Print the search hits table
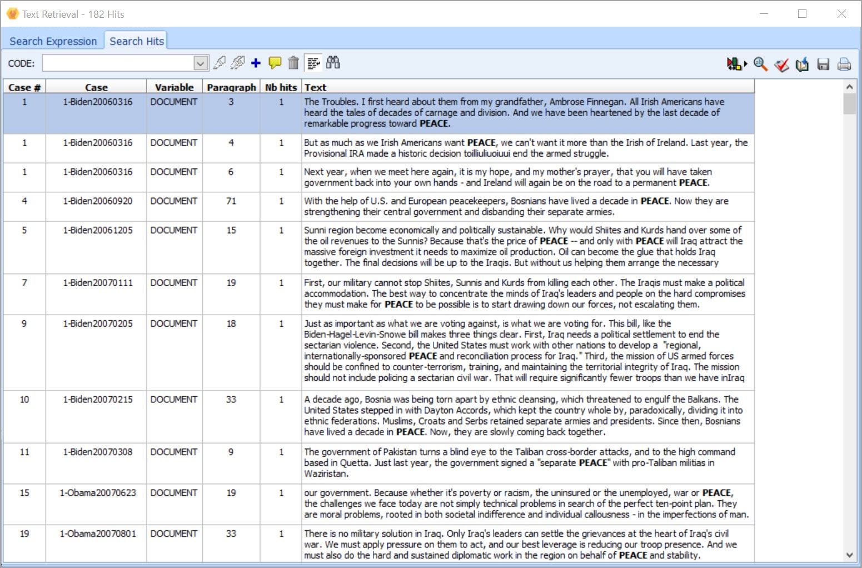 coord(844,64)
